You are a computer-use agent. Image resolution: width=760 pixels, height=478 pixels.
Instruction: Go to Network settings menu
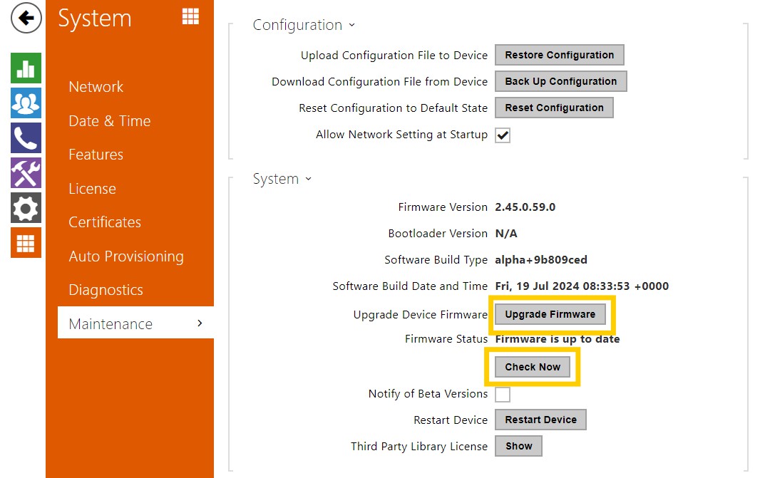(x=96, y=87)
